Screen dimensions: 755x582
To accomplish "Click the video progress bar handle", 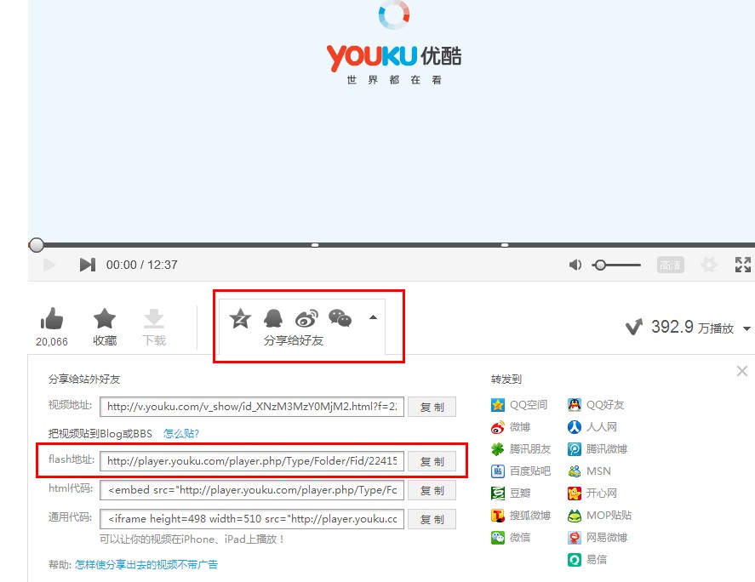I will [x=36, y=245].
